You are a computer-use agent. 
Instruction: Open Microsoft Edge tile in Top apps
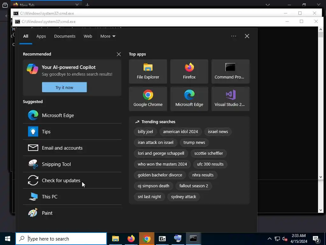[x=189, y=99]
